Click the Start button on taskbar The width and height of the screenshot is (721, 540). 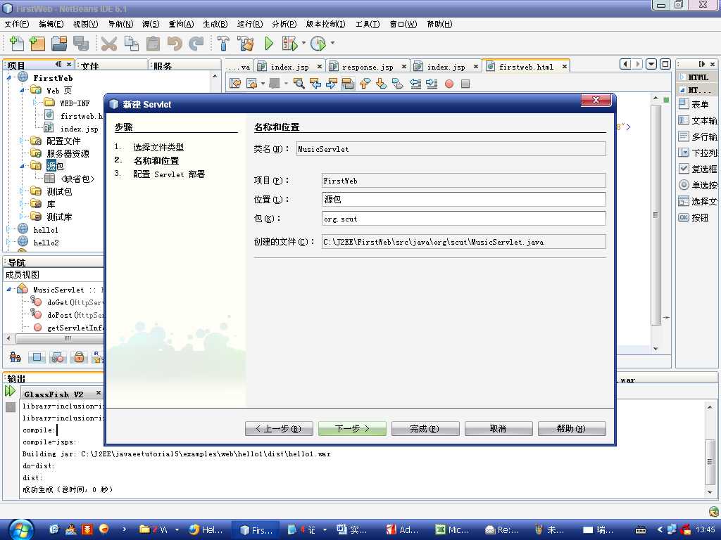coord(20,530)
